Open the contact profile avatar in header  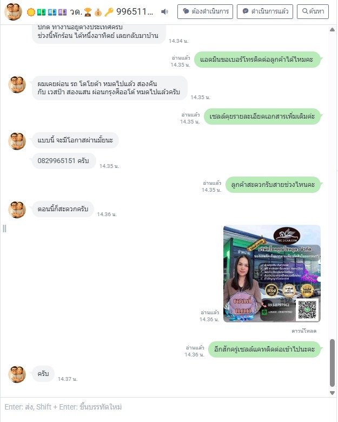pyautogui.click(x=14, y=11)
